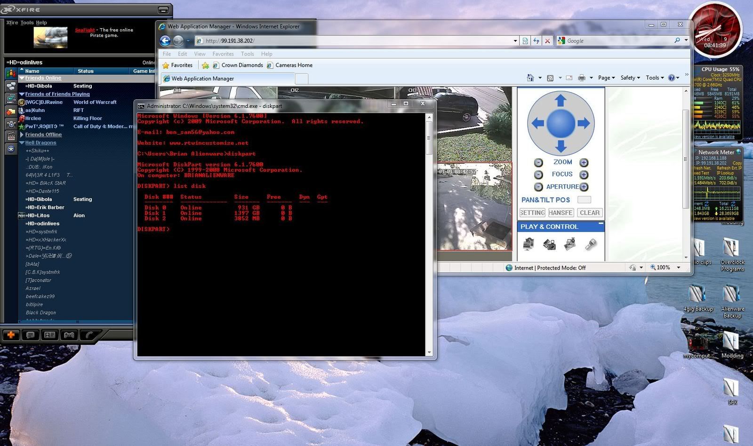Click the photo cards icon under Play & Control
This screenshot has width=753, height=446.
[570, 244]
